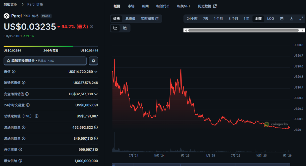Toggle the LOG scale option
This screenshot has height=166, width=306.
point(271,18)
